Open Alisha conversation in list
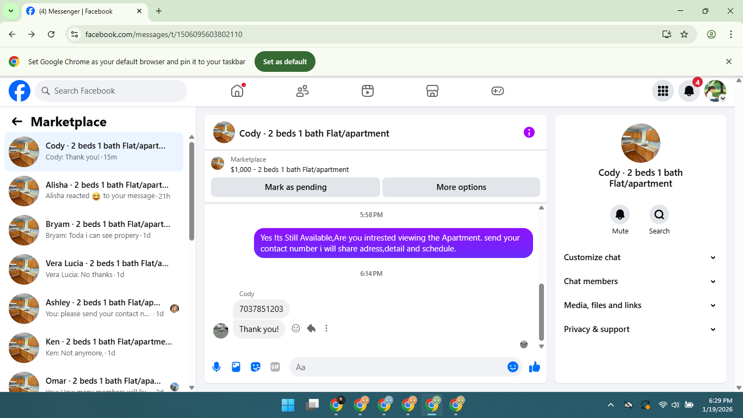Viewport: 743px width, 418px height. click(x=94, y=190)
